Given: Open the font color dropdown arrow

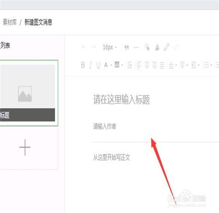Looking at the screenshot, I should click(x=111, y=65).
